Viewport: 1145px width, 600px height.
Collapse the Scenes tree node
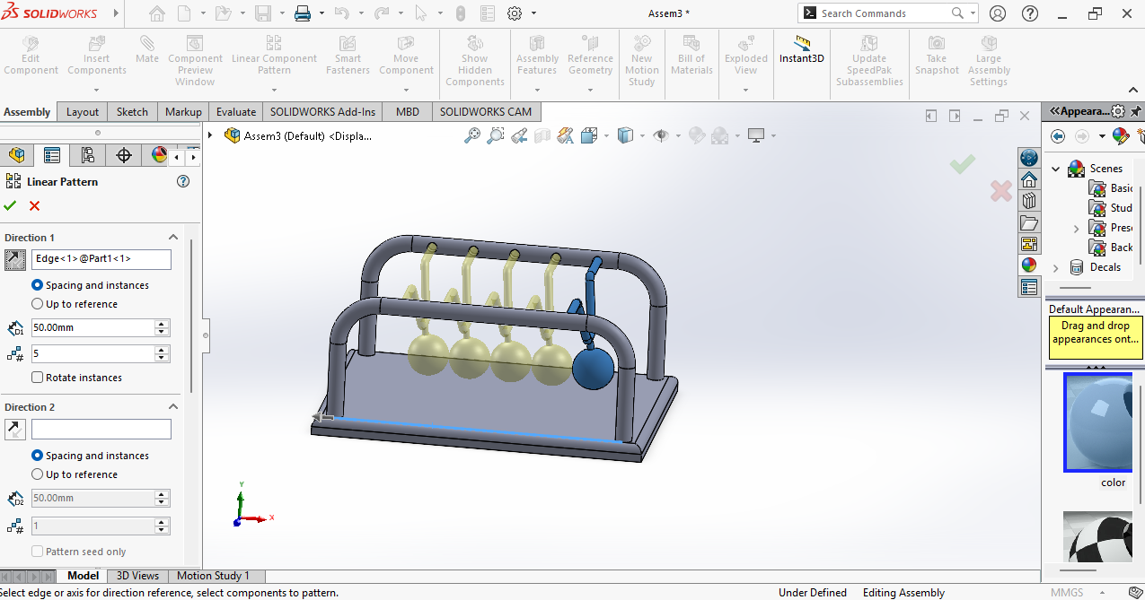1055,169
